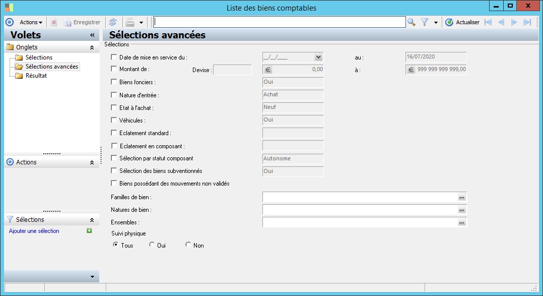The height and width of the screenshot is (296, 543).
Task: Open the printer options dropdown arrow
Action: coord(141,23)
